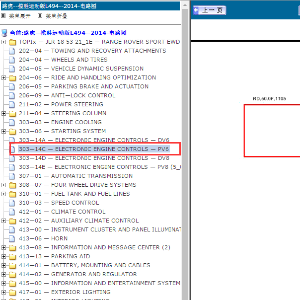Click folder icon of 412-02 Auxiliary Climate Control
The height and width of the screenshot is (300, 300).
pyautogui.click(x=12, y=221)
